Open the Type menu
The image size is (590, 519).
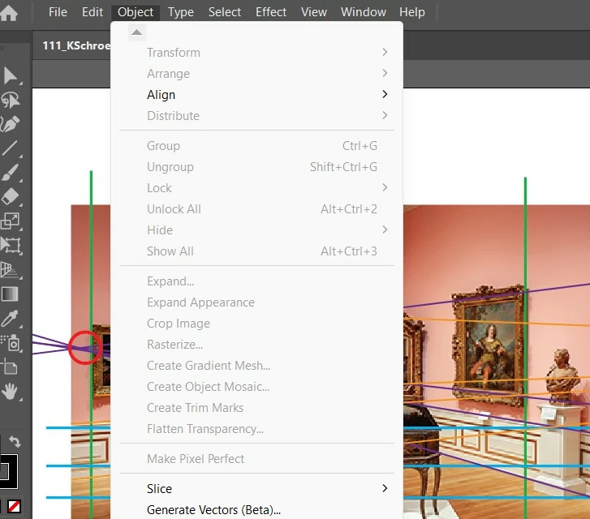(x=181, y=12)
